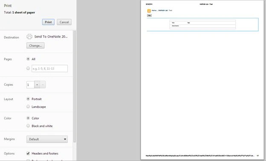This screenshot has height=161, width=266.
Task: Click the 'Margins' label
Action: coord(9,139)
